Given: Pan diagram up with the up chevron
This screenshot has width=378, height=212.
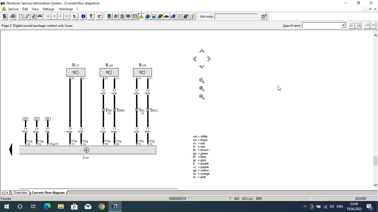Looking at the screenshot, I should click(202, 51).
